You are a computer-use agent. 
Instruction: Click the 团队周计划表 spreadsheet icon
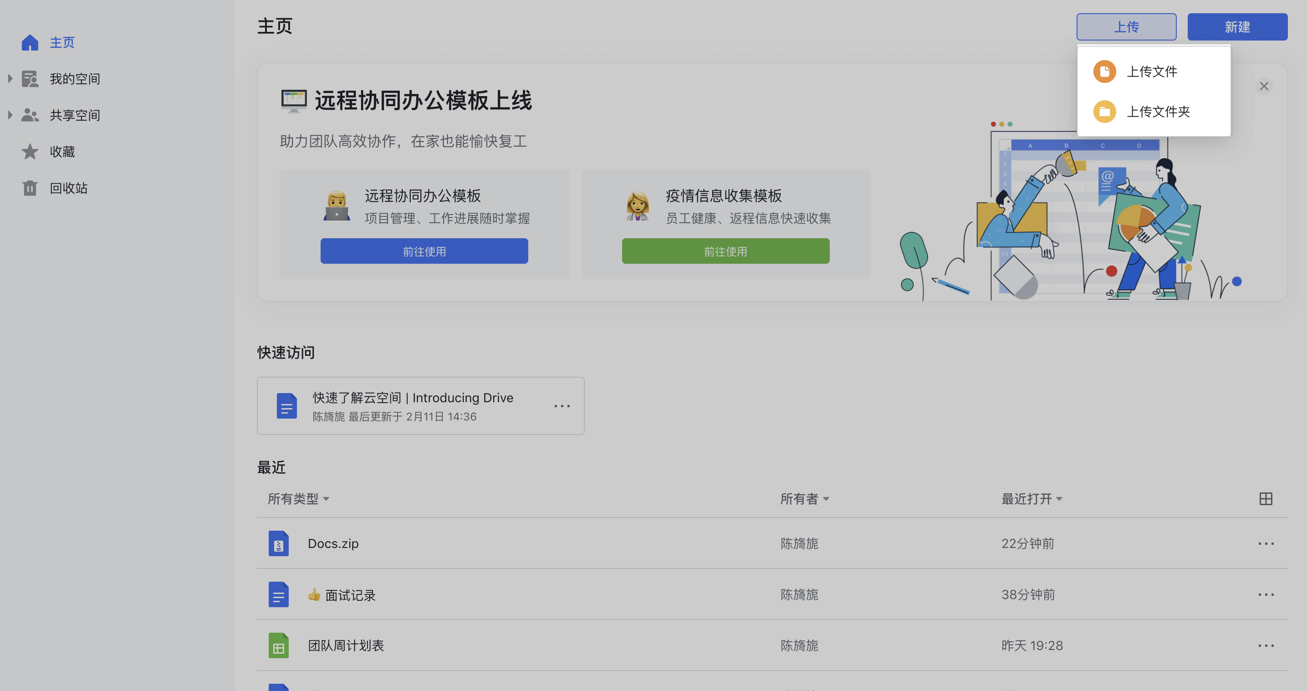(x=278, y=645)
